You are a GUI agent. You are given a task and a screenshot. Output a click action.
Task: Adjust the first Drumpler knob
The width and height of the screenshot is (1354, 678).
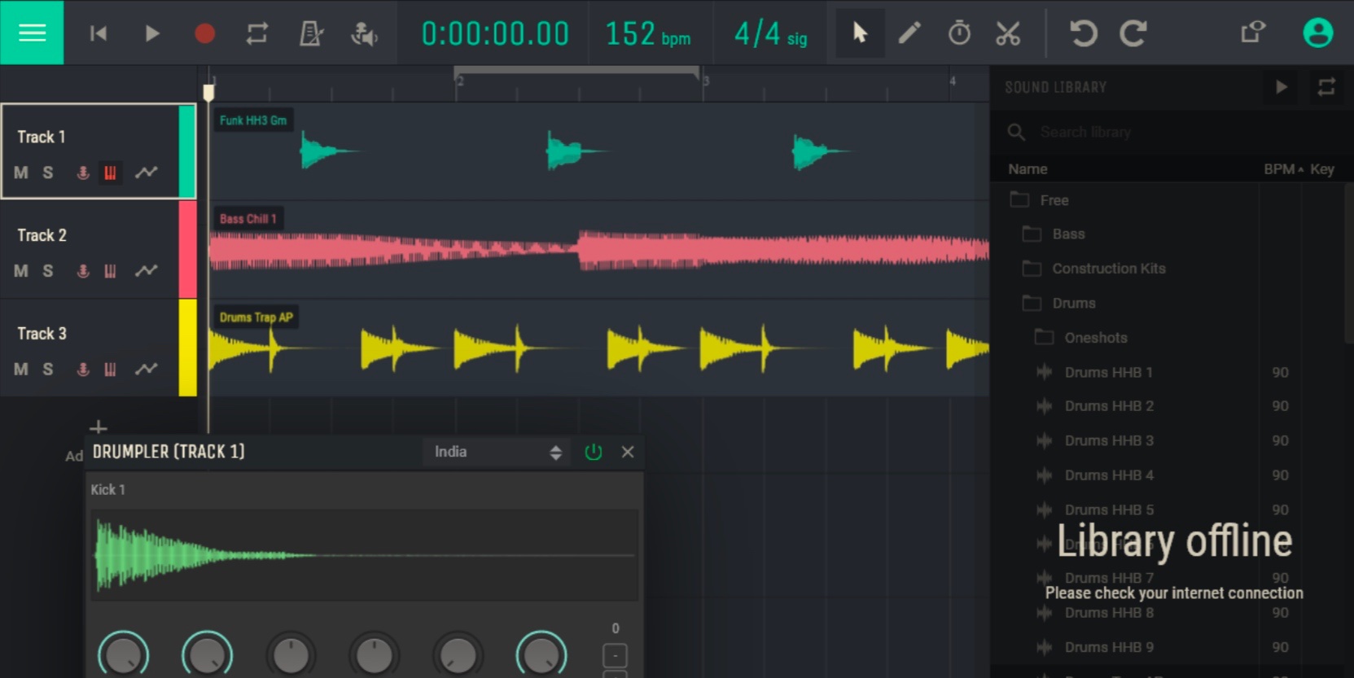(x=123, y=654)
